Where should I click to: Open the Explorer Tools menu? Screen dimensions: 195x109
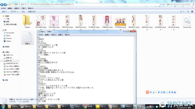[24, 8]
